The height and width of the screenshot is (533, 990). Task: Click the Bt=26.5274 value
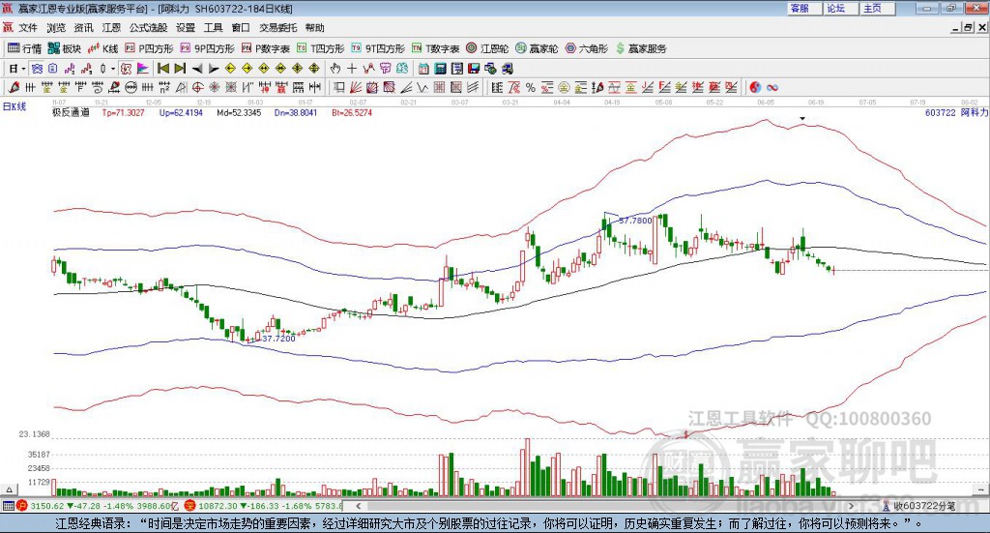pyautogui.click(x=352, y=112)
